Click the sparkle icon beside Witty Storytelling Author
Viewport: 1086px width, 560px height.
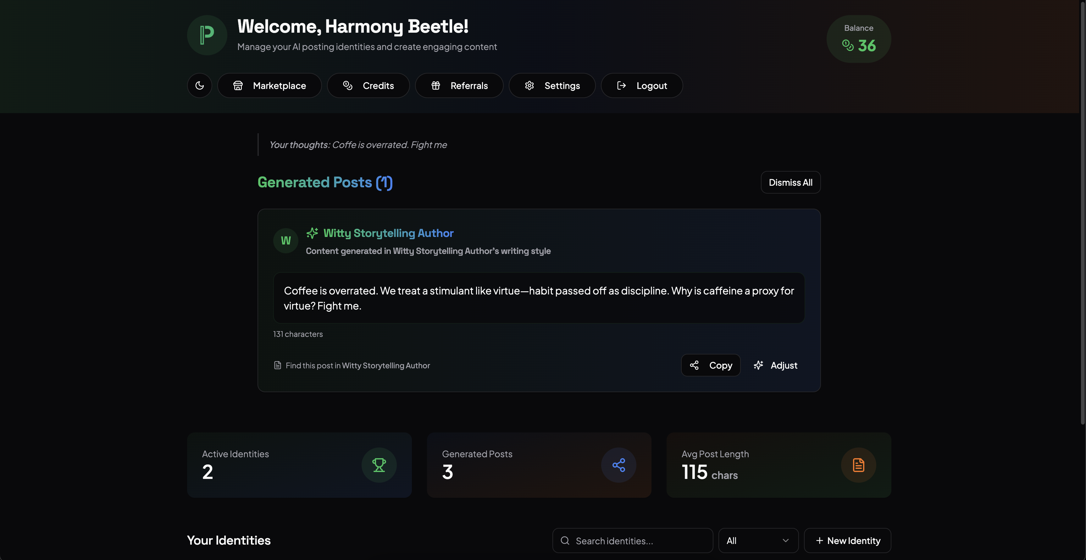click(x=312, y=233)
